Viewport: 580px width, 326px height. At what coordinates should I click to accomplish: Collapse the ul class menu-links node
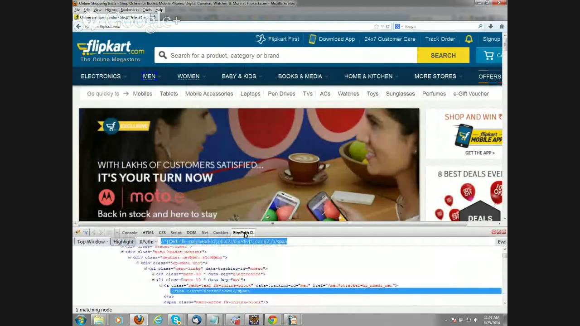click(145, 268)
